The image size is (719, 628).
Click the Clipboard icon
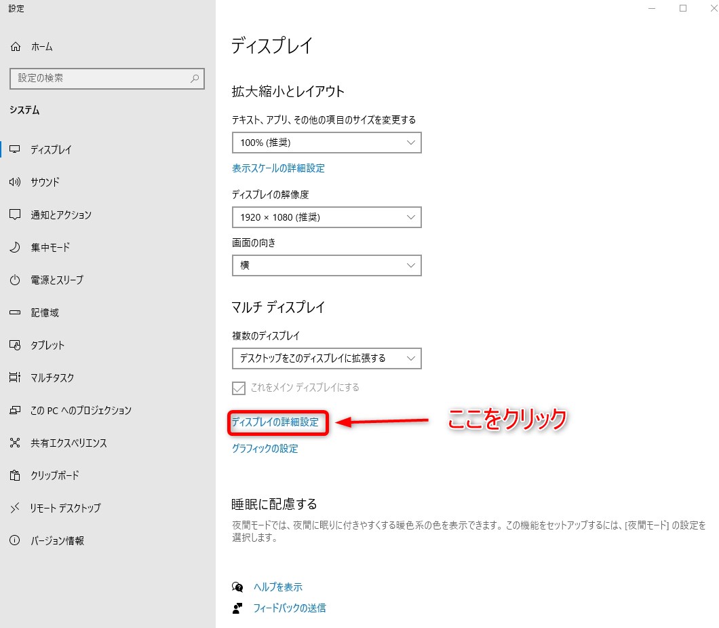15,475
